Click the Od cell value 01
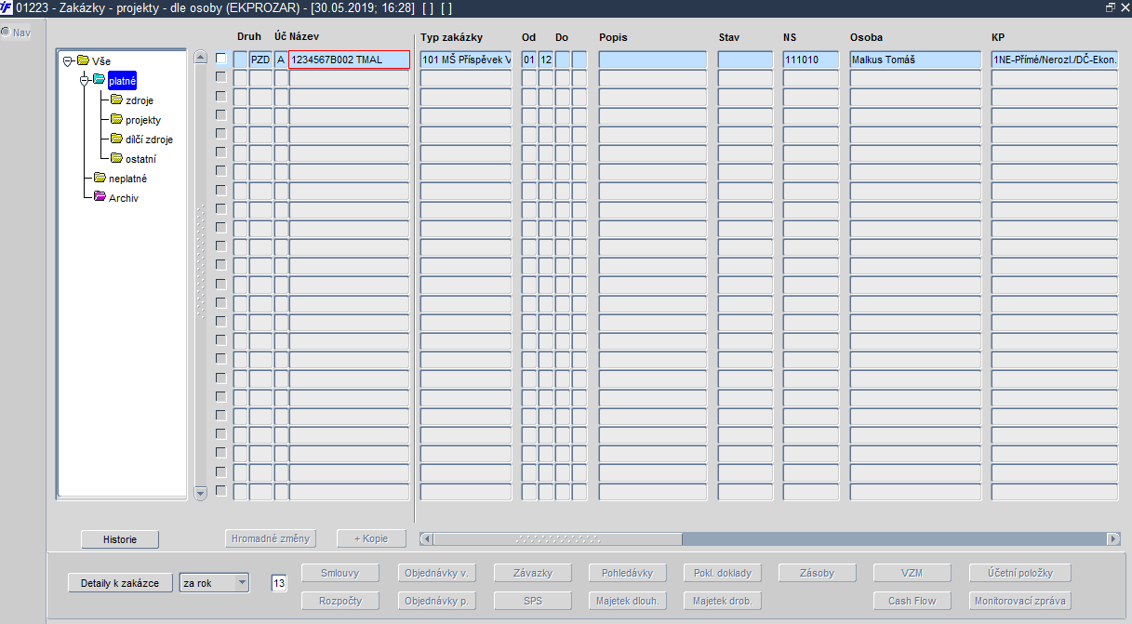 pos(529,60)
